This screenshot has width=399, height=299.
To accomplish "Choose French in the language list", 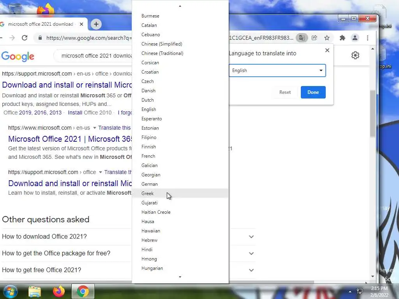I will pos(180,156).
